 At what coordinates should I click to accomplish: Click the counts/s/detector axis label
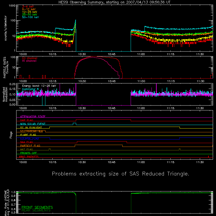[5, 28]
